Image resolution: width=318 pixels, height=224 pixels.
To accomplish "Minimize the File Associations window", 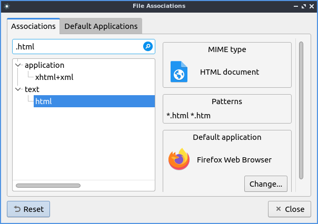I will coord(295,6).
